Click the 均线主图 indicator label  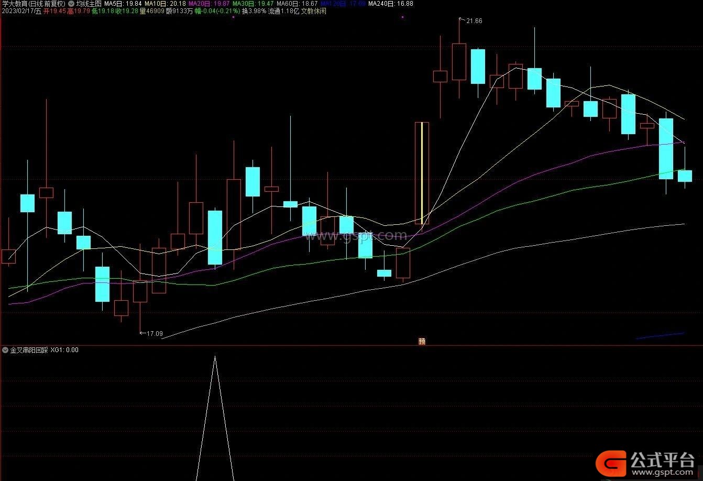coord(89,4)
